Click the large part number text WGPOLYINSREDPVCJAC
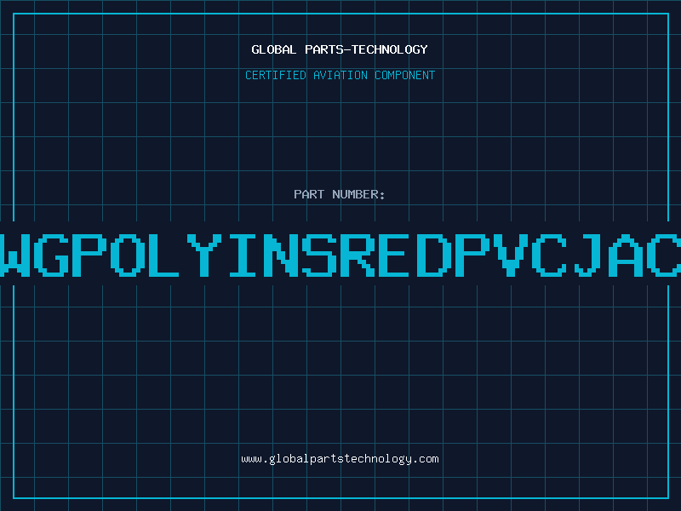681x511 pixels. (340, 255)
